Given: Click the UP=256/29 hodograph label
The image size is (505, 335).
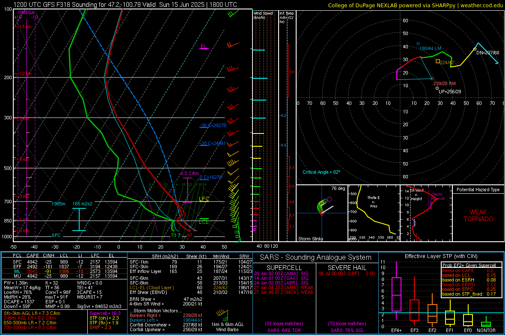Looking at the screenshot, I should point(450,92).
